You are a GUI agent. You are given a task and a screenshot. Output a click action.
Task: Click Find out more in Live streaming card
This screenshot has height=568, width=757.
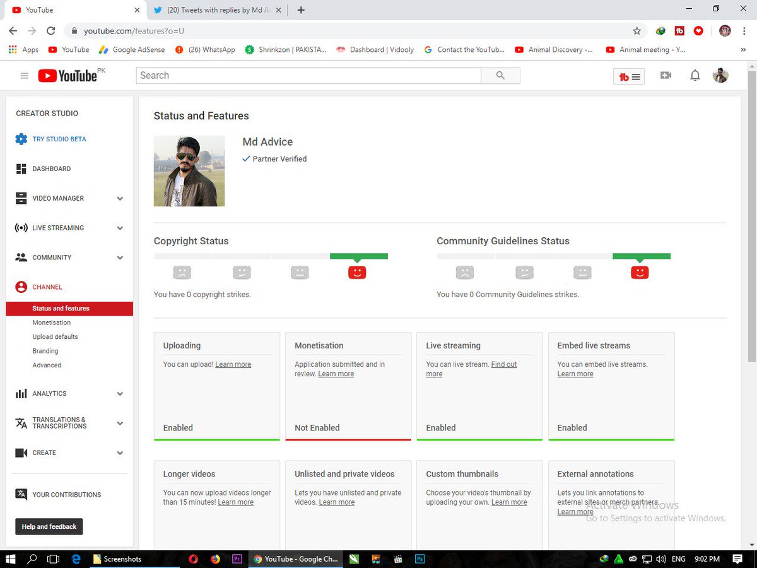[x=471, y=369]
